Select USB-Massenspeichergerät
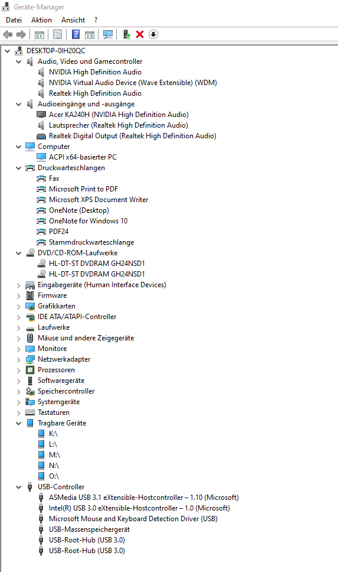Image resolution: width=338 pixels, height=572 pixels. tap(89, 529)
